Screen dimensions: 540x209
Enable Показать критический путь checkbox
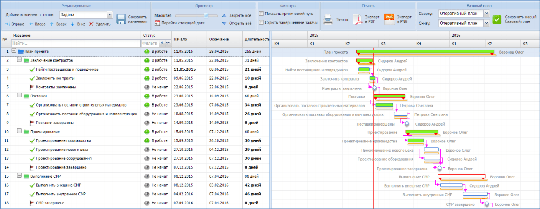(x=261, y=14)
